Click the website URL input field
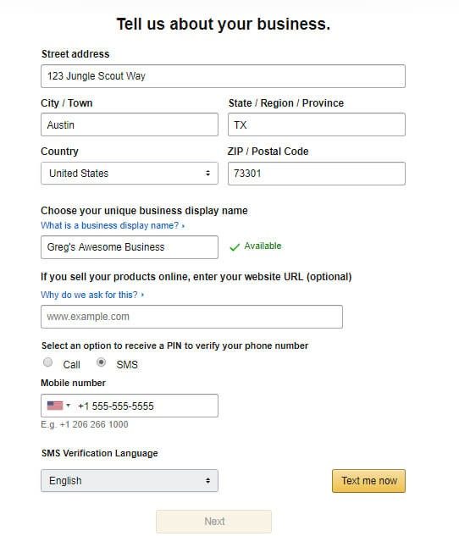459x536 pixels. click(x=191, y=317)
